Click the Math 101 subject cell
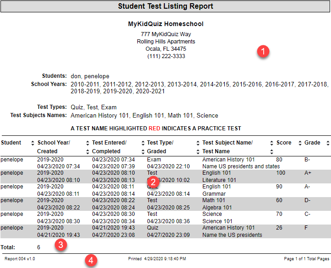331x268 pixels. pyautogui.click(x=214, y=200)
